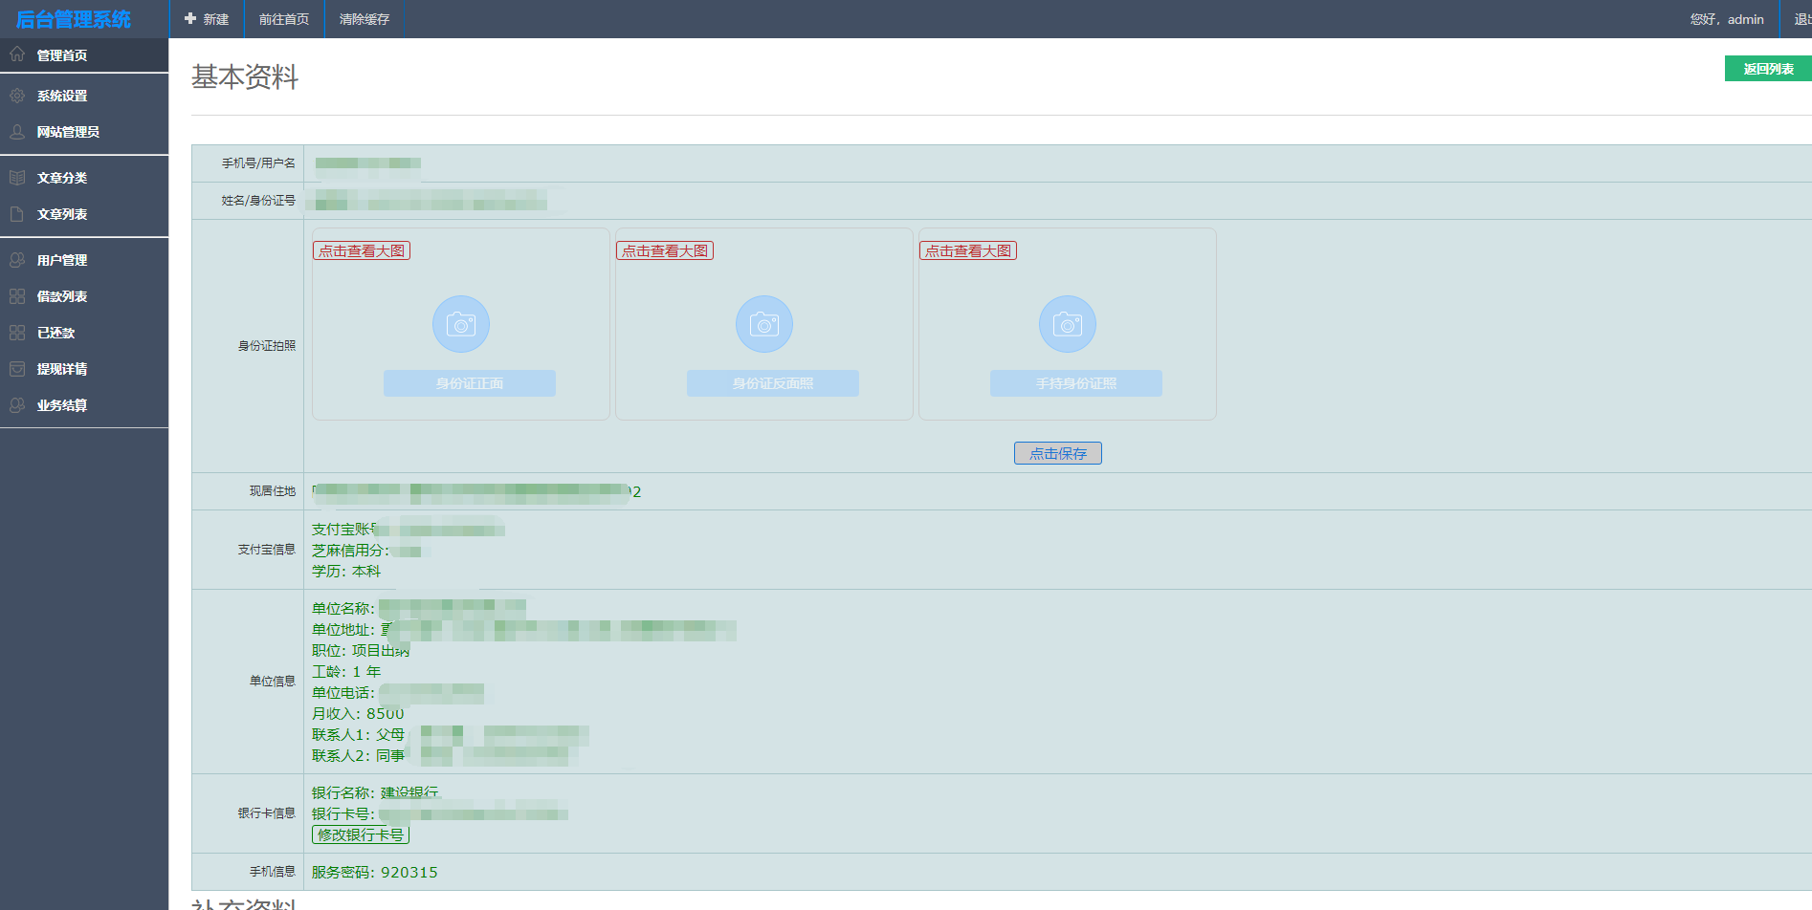The image size is (1812, 910).
Task: Click the 联系人1: 父母 text
Action: pos(358,734)
